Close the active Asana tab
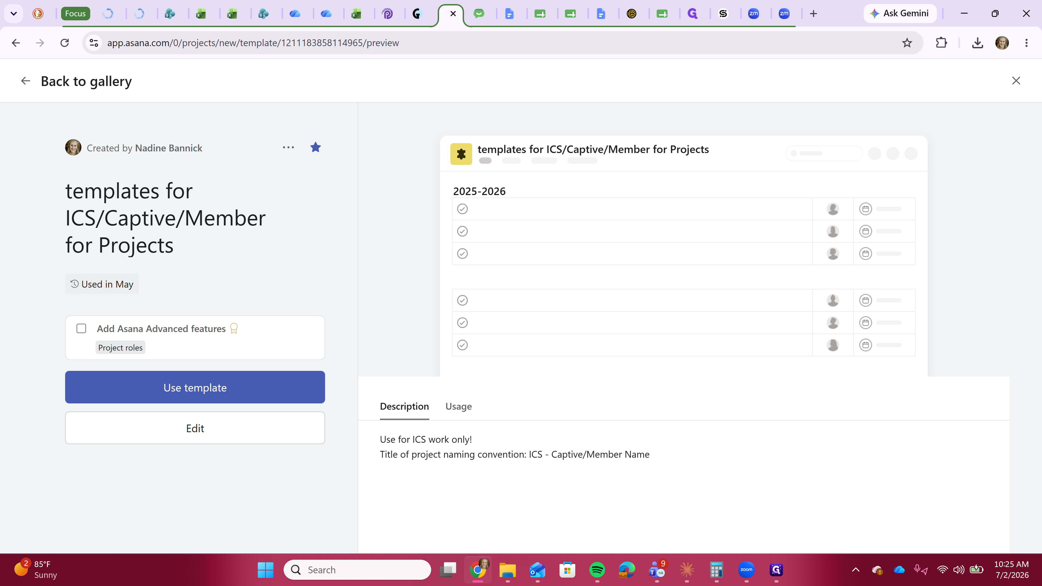This screenshot has height=586, width=1042. point(453,14)
